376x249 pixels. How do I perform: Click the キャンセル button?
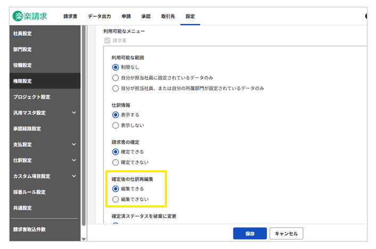(286, 234)
